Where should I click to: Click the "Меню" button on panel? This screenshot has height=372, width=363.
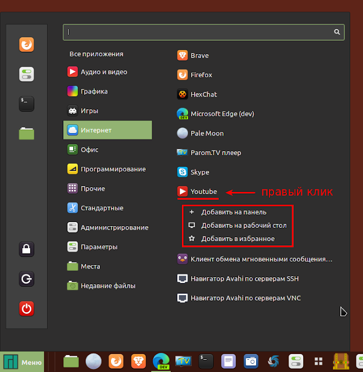tap(22, 362)
